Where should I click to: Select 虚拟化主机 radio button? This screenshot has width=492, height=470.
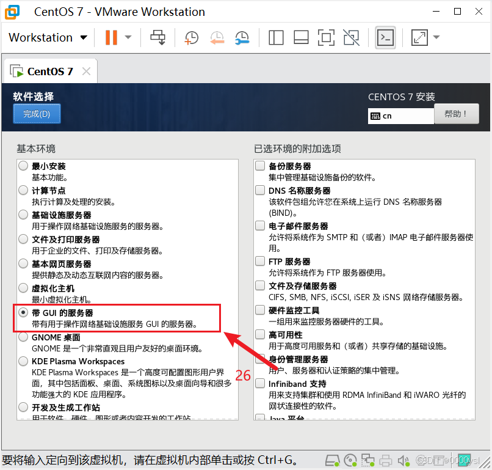point(23,288)
